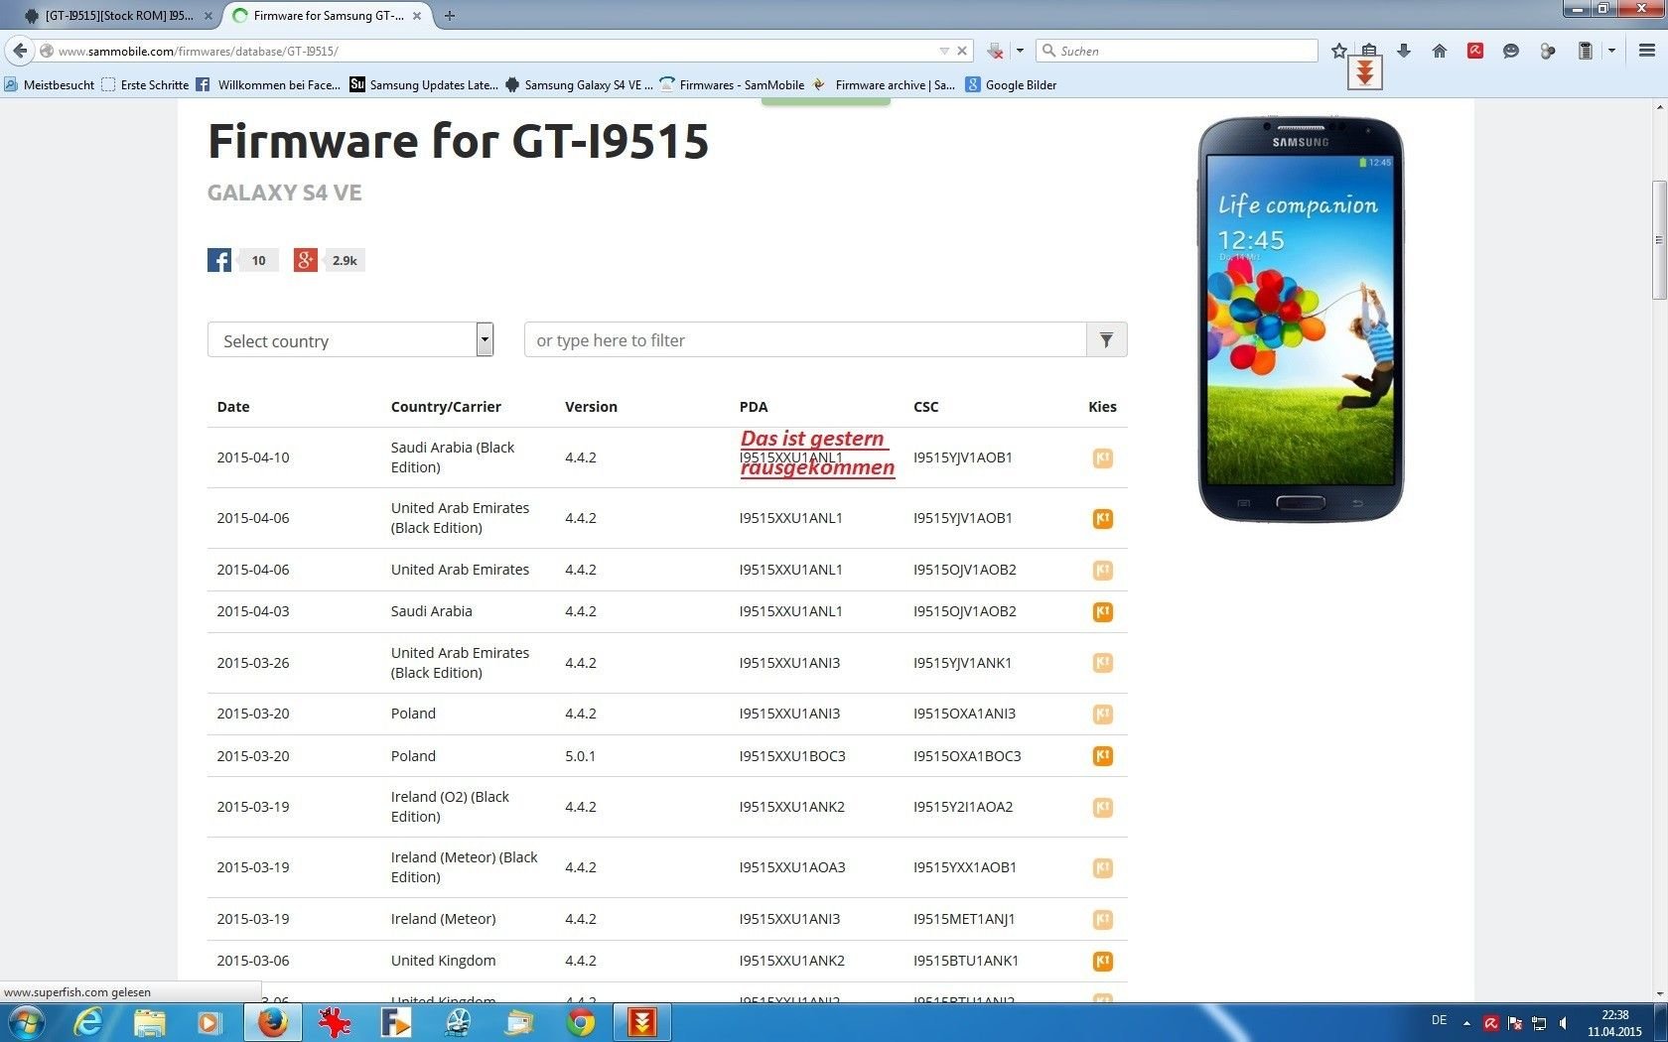
Task: Open Willkommen bei Facebook bookmark
Action: coord(268,85)
